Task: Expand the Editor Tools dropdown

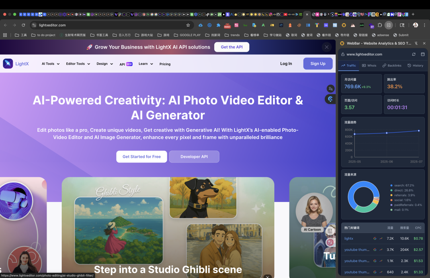Action: pos(78,64)
